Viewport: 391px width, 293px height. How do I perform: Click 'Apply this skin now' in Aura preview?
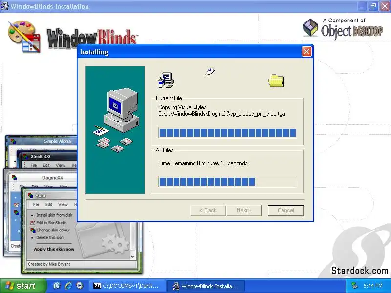tap(54, 249)
